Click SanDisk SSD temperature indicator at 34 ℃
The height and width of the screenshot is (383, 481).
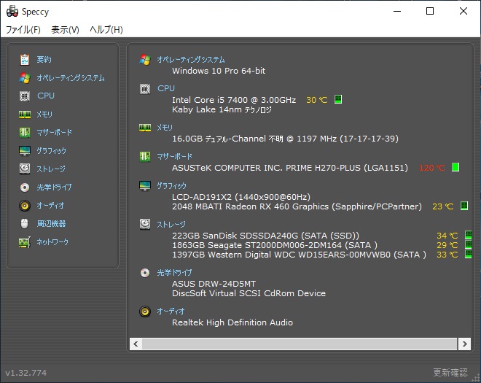(468, 235)
